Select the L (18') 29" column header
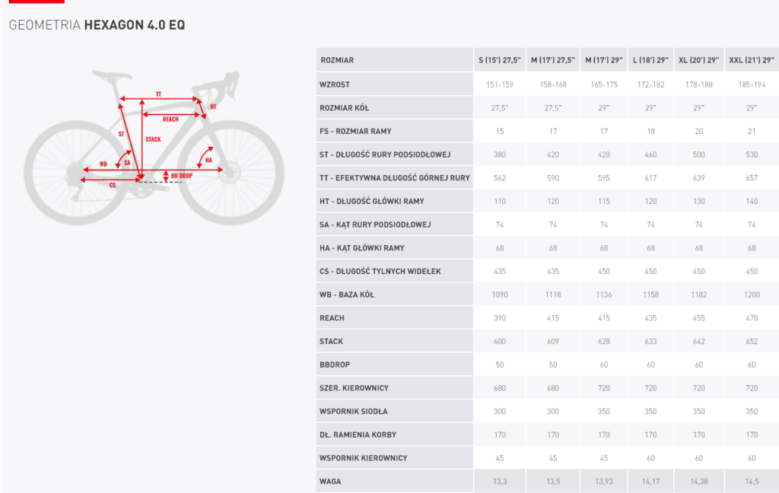Screen dimensions: 779x493 click(651, 60)
